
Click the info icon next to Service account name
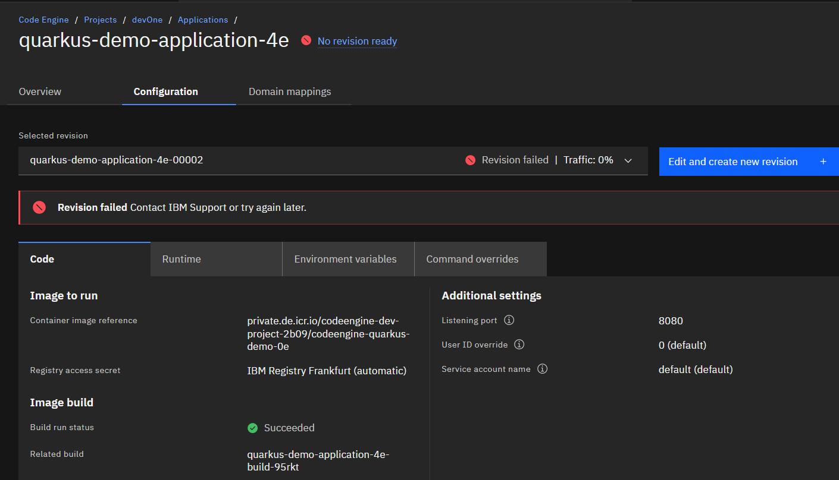point(542,369)
